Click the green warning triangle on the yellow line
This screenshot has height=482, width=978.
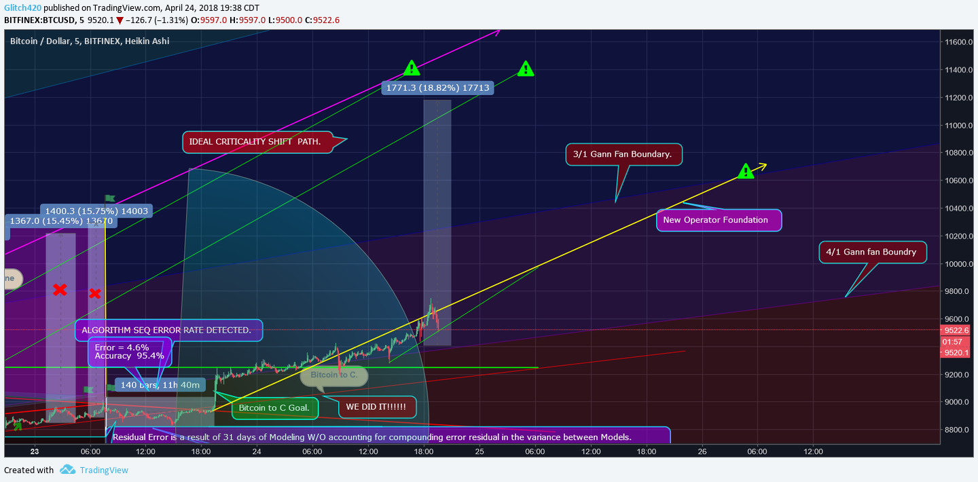coord(746,171)
